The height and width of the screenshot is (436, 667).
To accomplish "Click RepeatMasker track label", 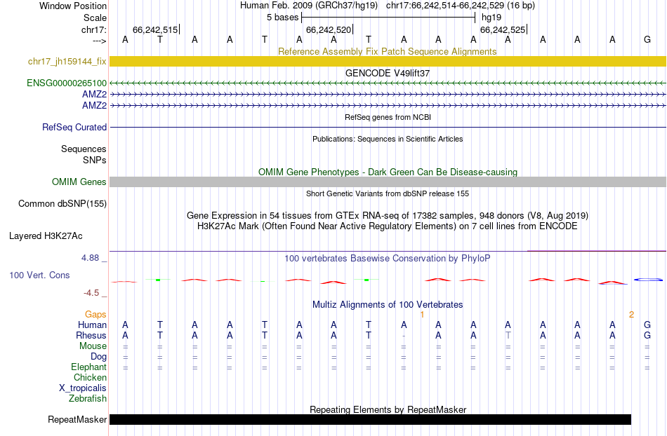I will 77,419.
